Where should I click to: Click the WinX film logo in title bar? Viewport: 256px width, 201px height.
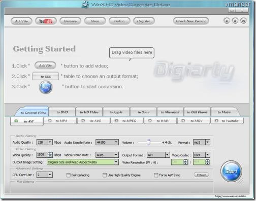click(85, 5)
